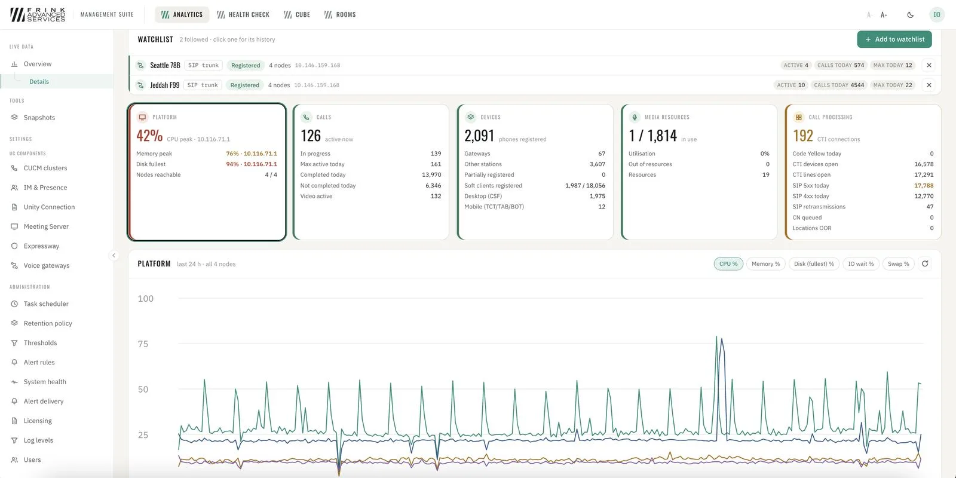Switch to the Analytics tab
The width and height of the screenshot is (956, 478).
182,14
